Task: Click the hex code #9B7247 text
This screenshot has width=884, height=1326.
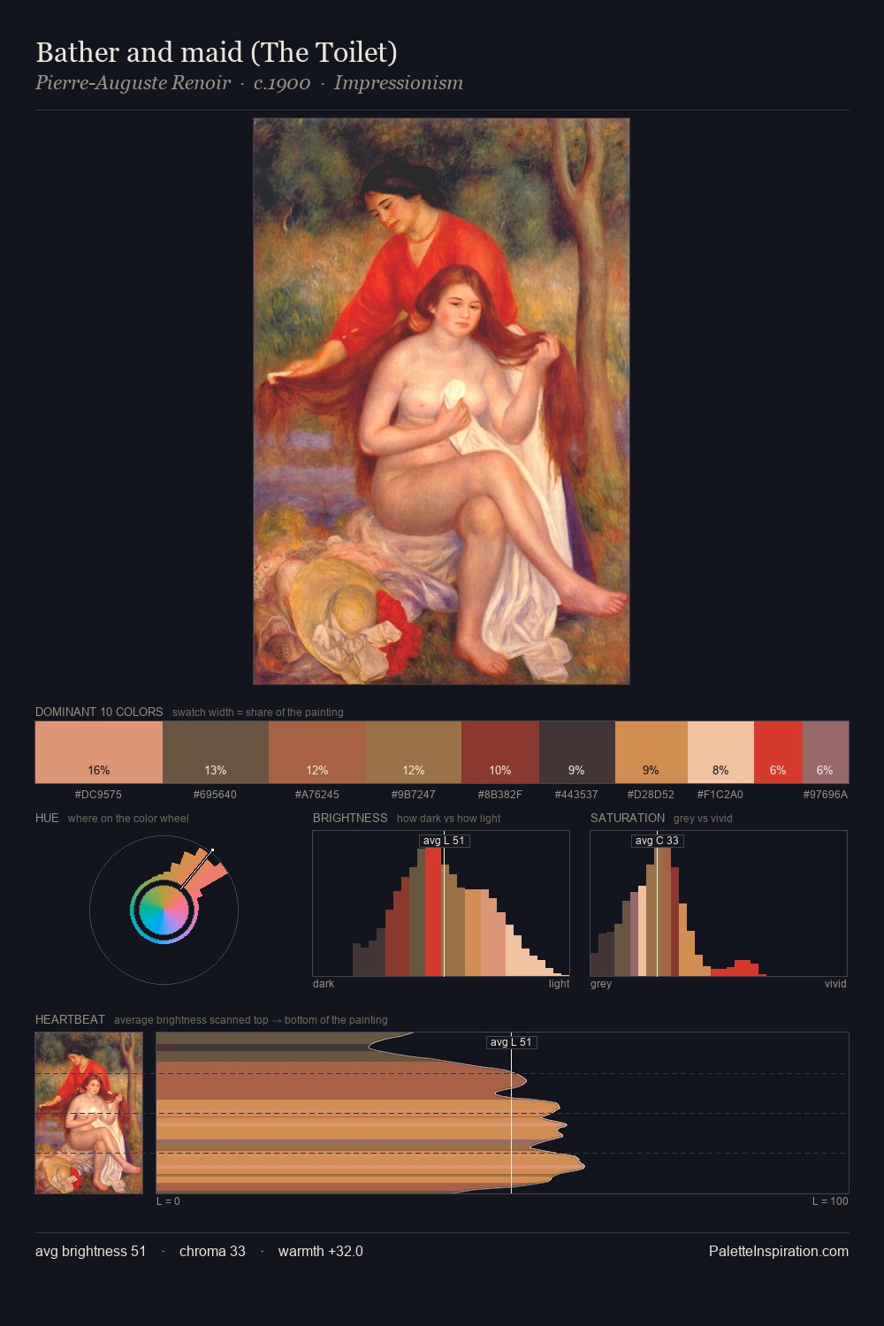Action: click(x=413, y=794)
